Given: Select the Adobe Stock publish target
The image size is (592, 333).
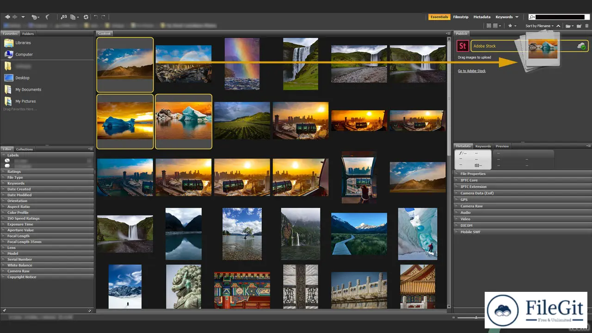Looking at the screenshot, I should [530, 46].
